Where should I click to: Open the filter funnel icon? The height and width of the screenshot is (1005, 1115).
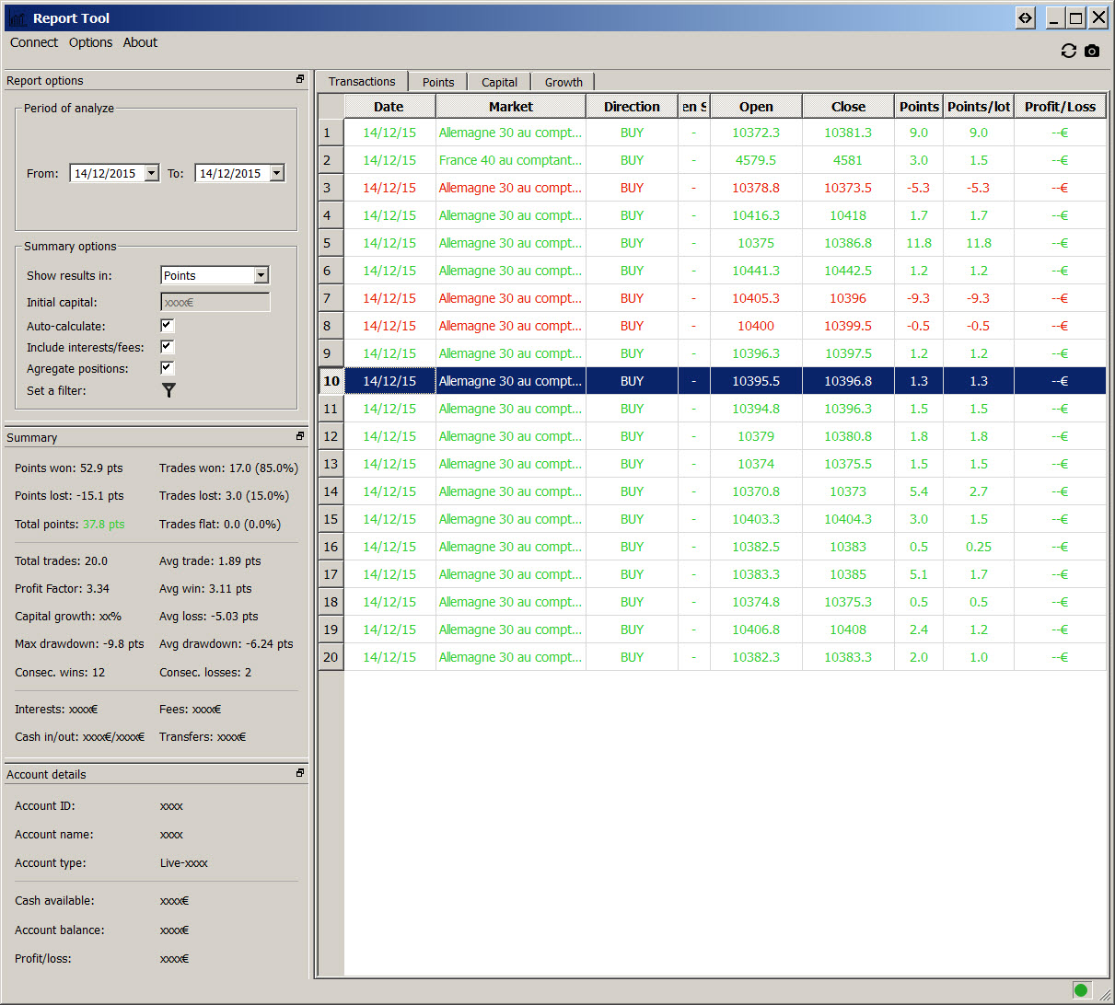tap(168, 390)
